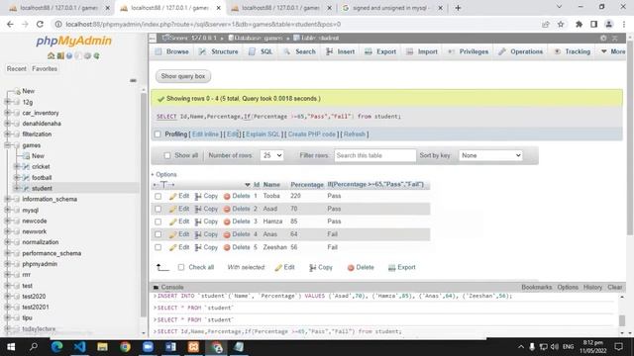
Task: Click the log out icon beside home
Action: click(x=60, y=55)
